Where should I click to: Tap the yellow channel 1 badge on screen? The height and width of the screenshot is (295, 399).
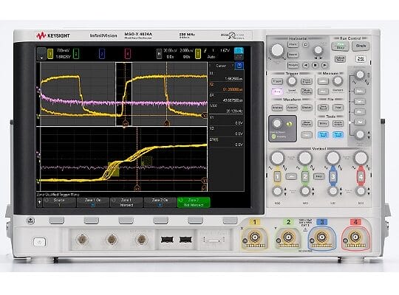[50, 54]
